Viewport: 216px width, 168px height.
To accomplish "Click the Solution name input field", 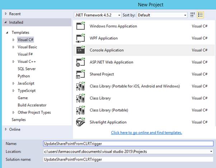I will 127,159.
